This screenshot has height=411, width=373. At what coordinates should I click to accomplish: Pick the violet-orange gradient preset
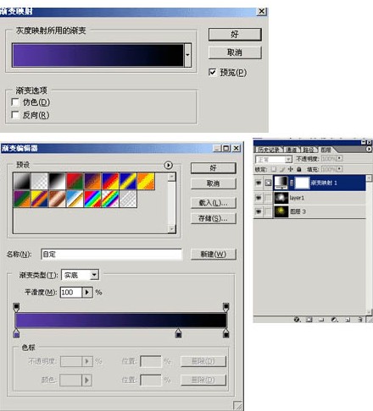coord(92,181)
